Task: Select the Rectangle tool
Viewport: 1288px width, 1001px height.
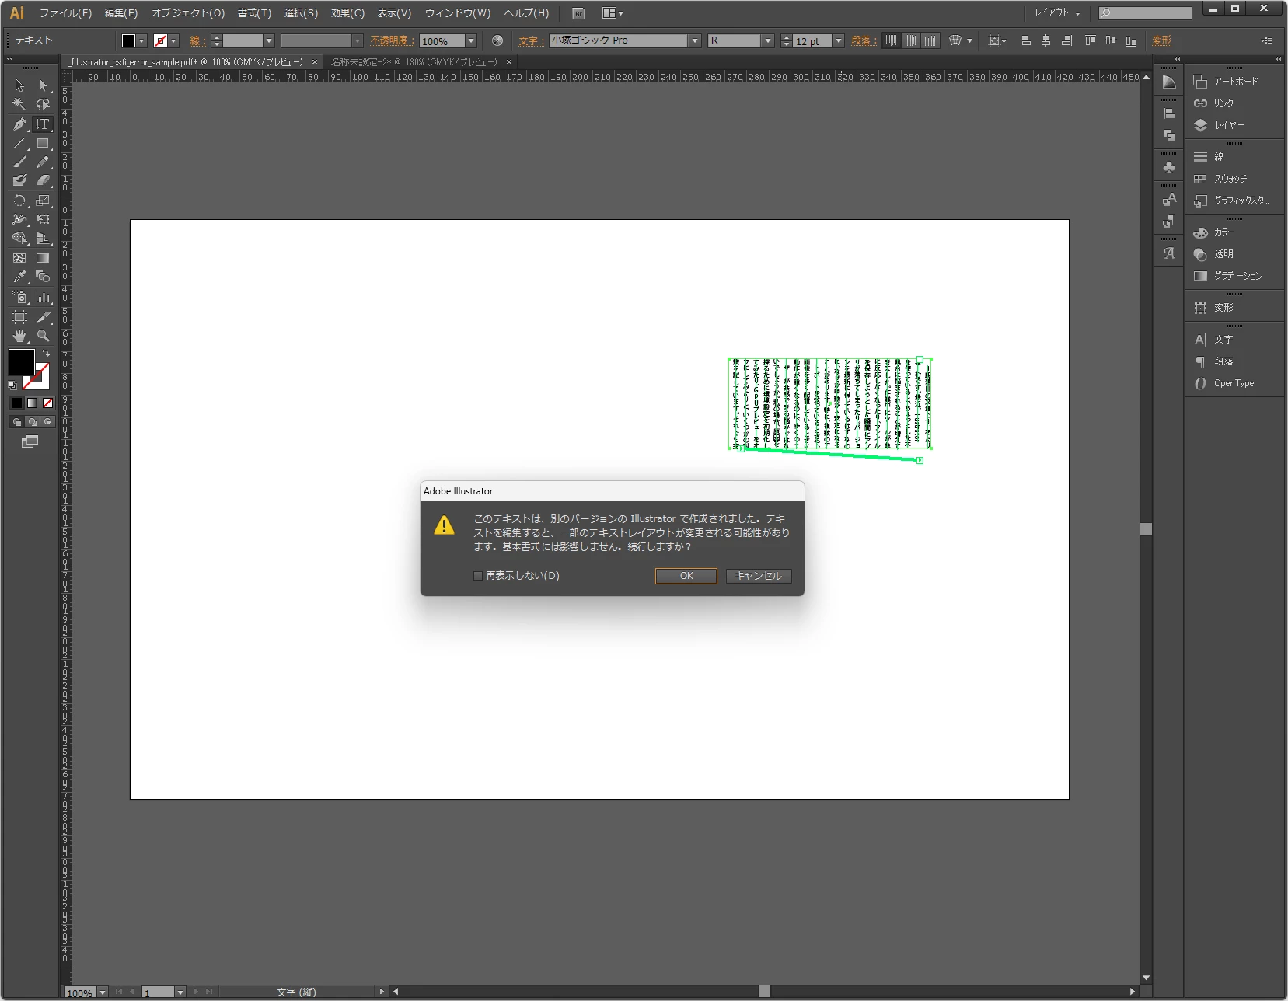Action: point(43,144)
